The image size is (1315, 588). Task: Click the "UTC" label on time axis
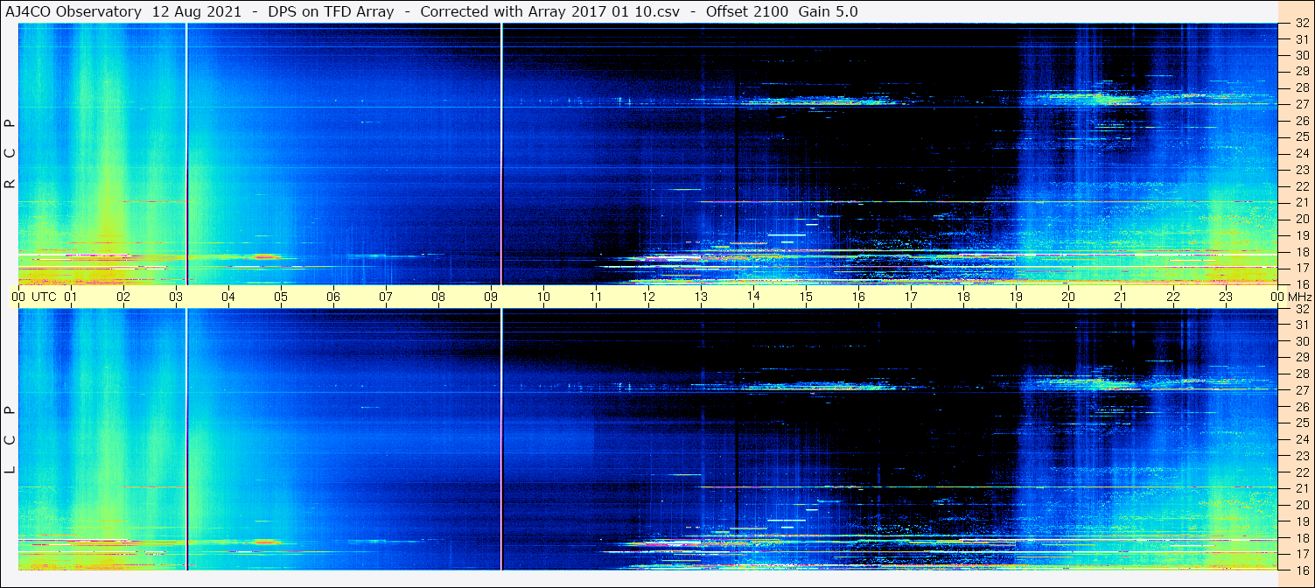coord(44,297)
